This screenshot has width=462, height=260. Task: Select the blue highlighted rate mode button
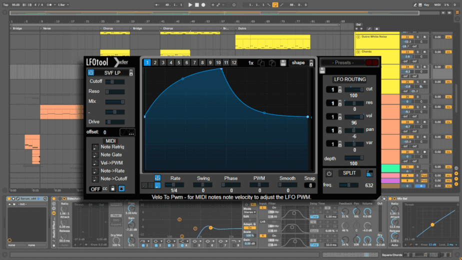(157, 185)
